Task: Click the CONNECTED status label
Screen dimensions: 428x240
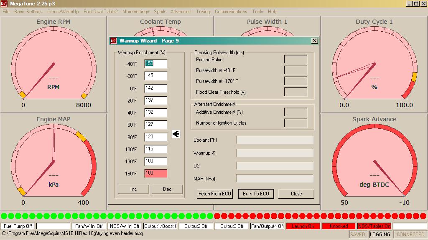Action: click(x=410, y=234)
